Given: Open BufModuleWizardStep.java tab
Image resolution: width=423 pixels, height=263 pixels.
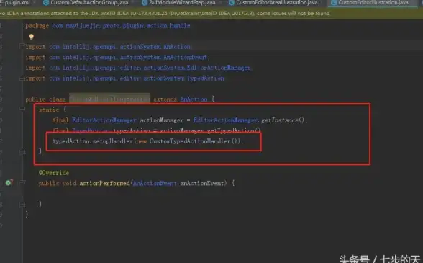Looking at the screenshot, I should pos(182,2).
